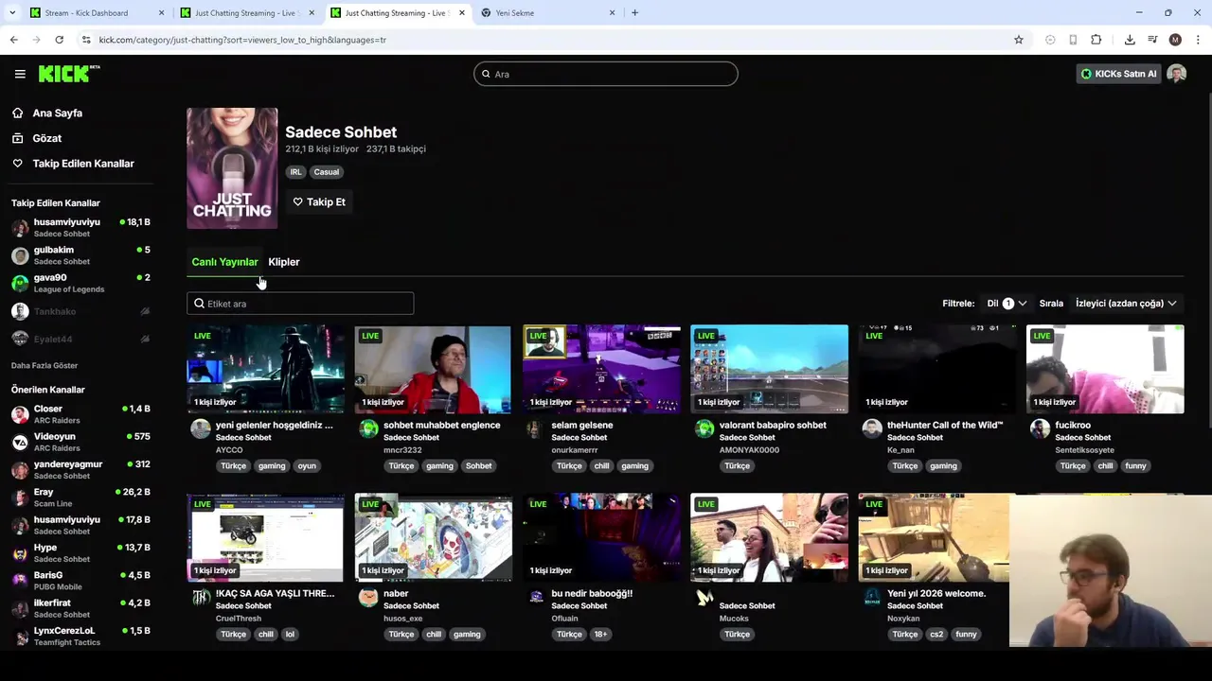The height and width of the screenshot is (681, 1212).
Task: Switch to Stream - Kick Dashboard browser tab
Action: 95,13
